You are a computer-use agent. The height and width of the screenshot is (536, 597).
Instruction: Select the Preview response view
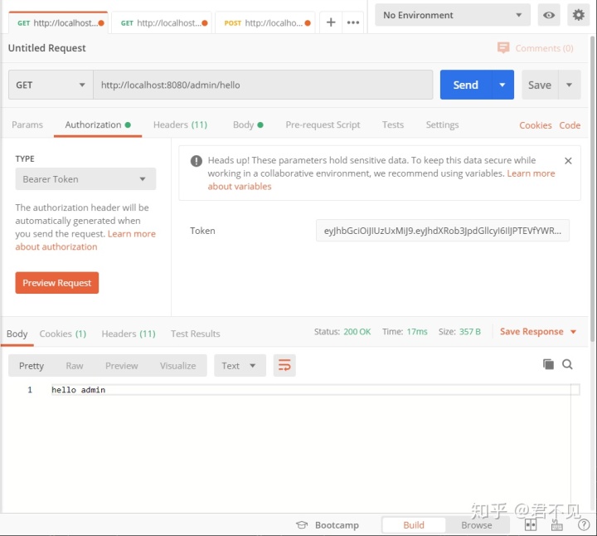click(121, 366)
